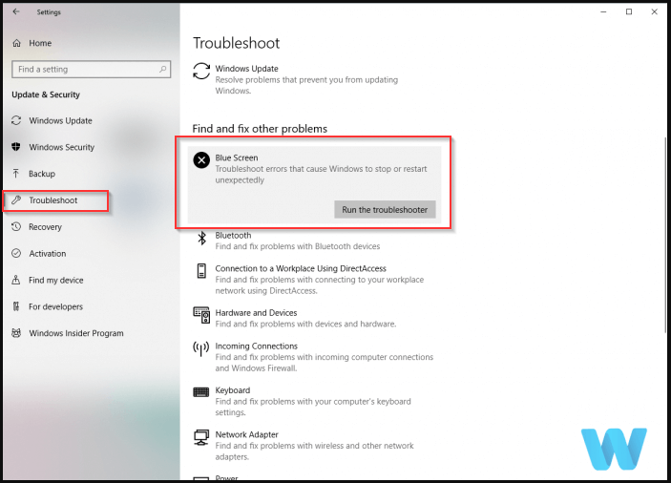Go back with the Settings back arrow
Viewport: 671px width, 483px height.
16,11
